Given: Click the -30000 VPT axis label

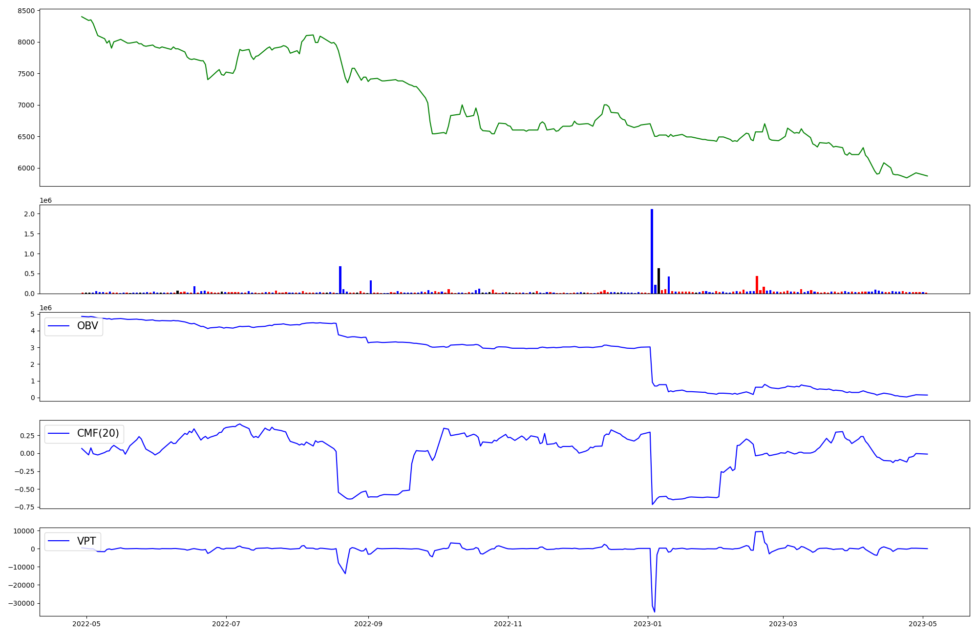Looking at the screenshot, I should pos(21,603).
